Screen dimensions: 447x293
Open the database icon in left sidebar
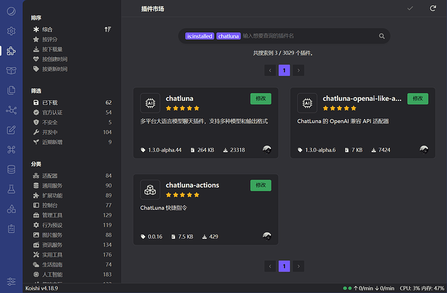pos(11,169)
